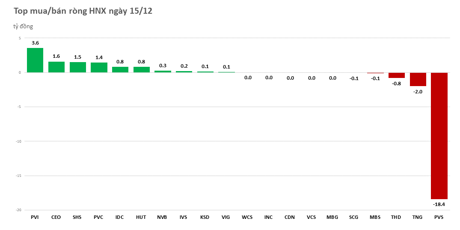The width and height of the screenshot is (460, 230).
Task: Click the HUT bar
Action: click(141, 69)
